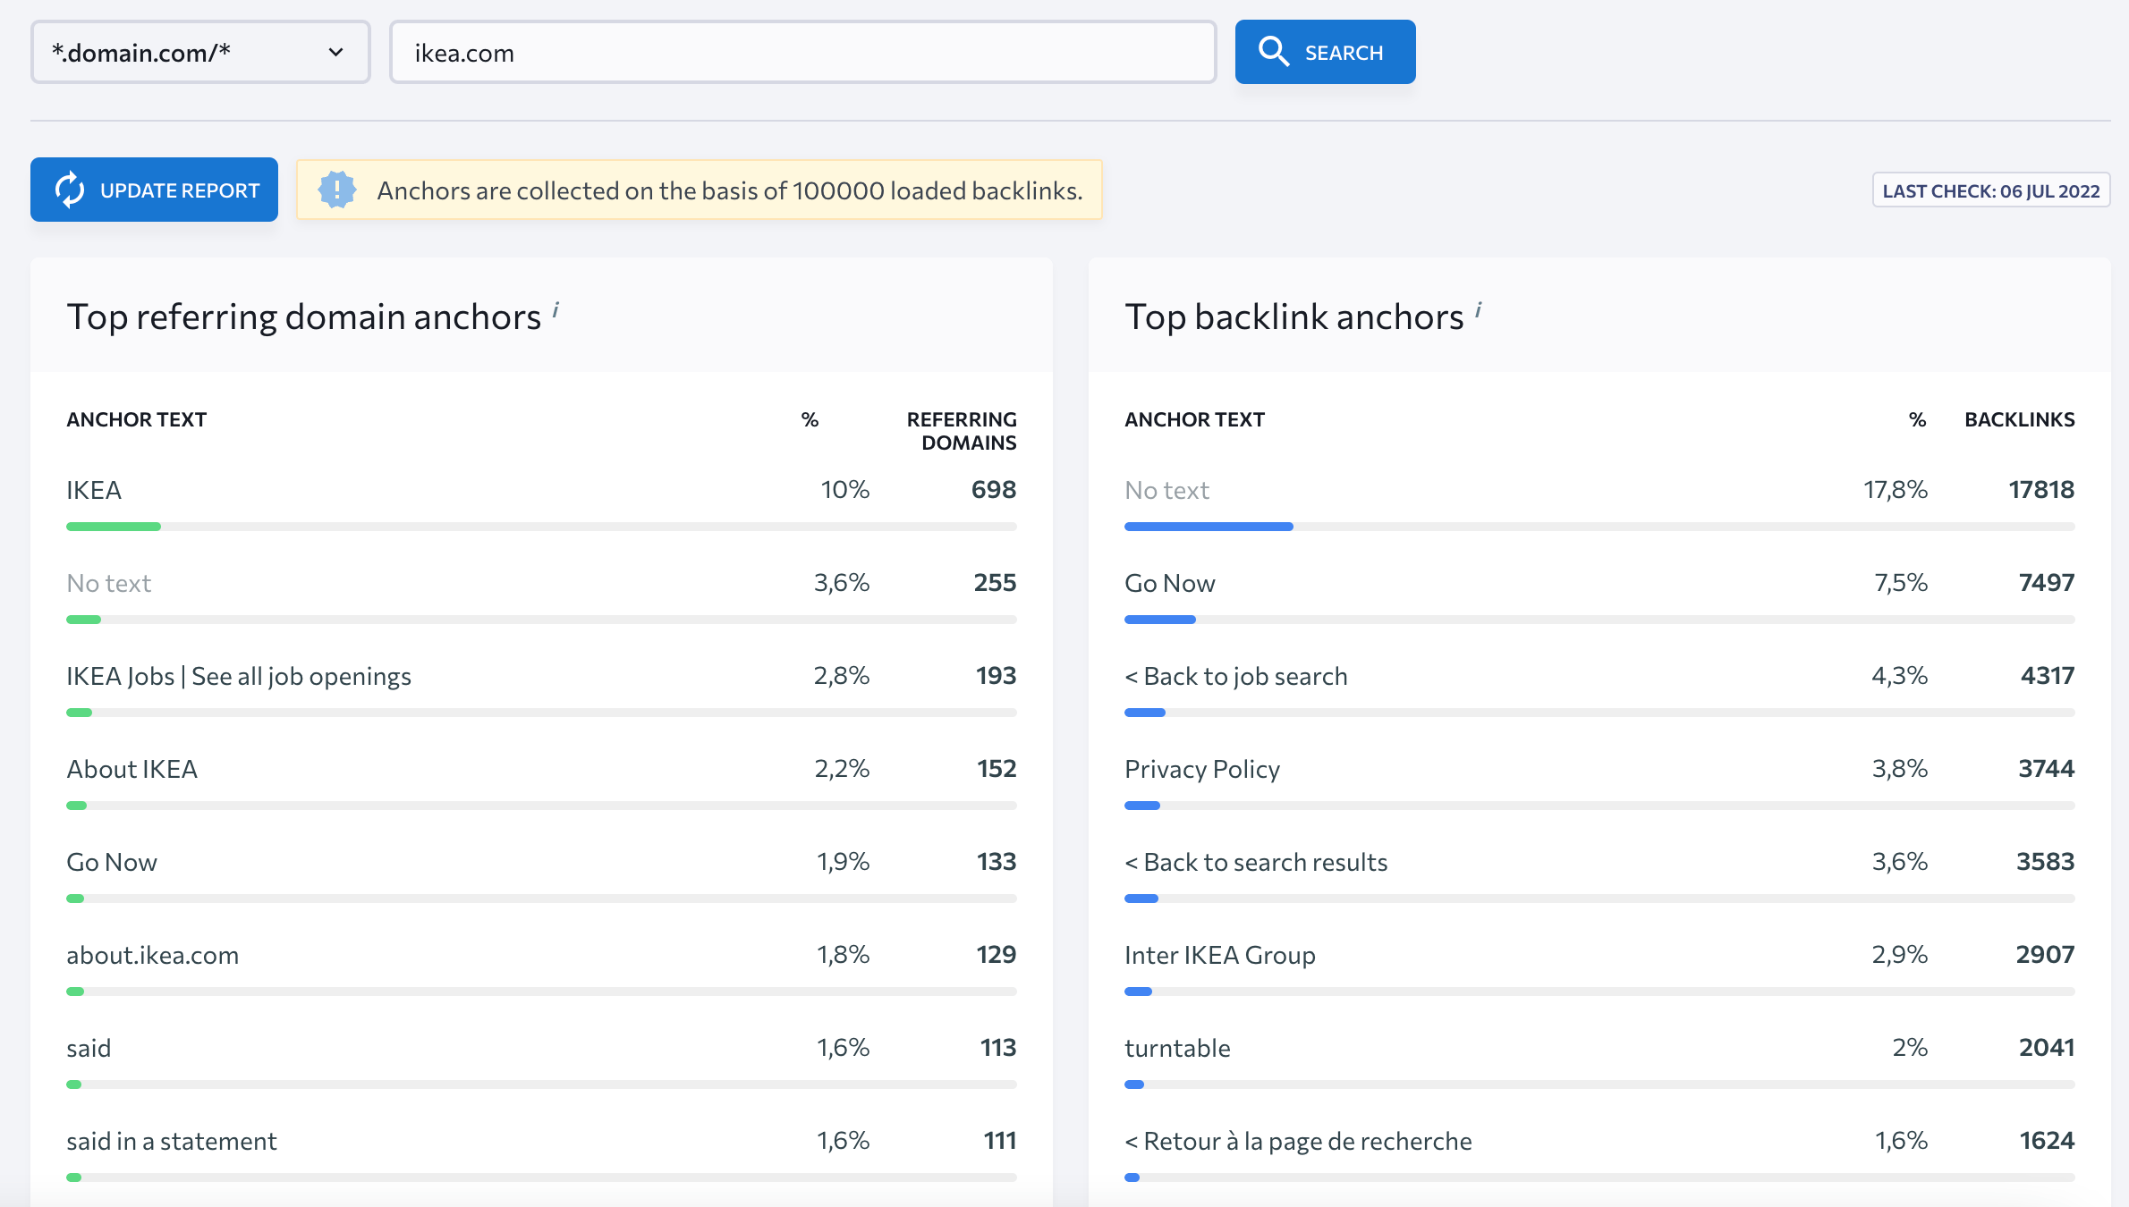Viewport: 2129px width, 1207px height.
Task: Click BACKLINKS column header
Action: click(x=2019, y=419)
